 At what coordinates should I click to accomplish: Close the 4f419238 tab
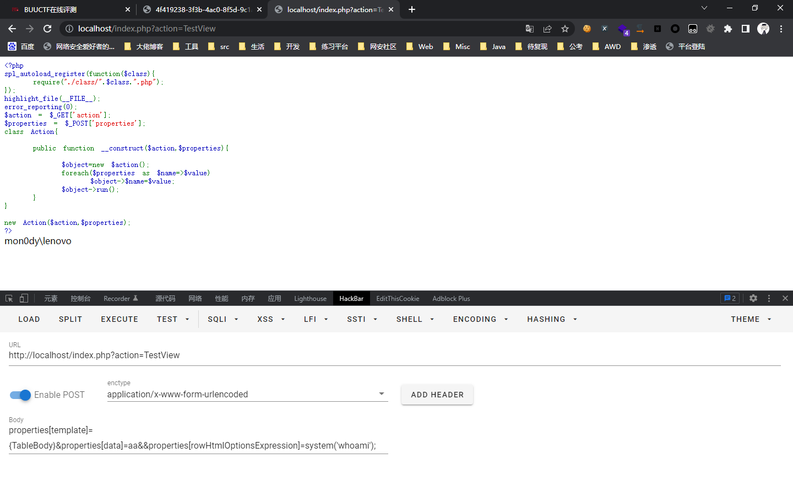259,9
